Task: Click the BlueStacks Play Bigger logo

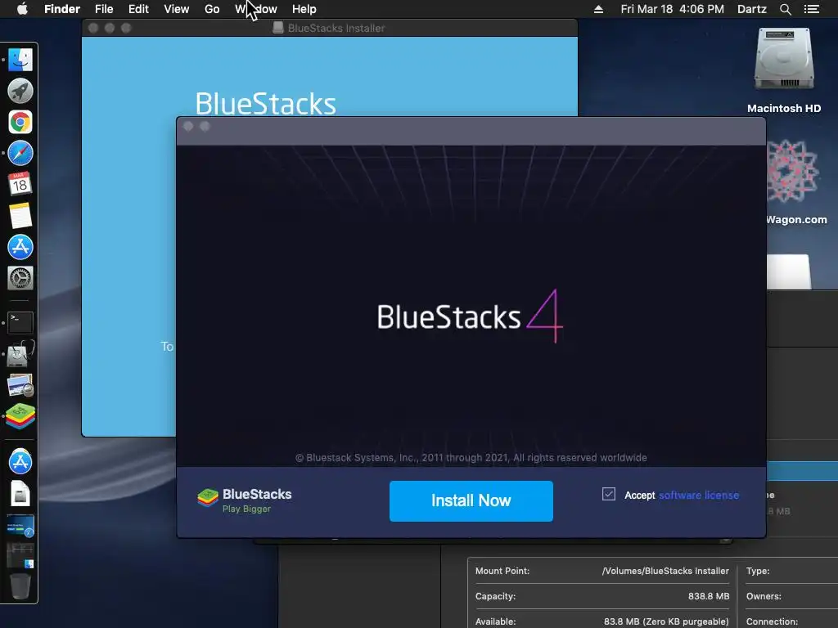Action: 244,500
